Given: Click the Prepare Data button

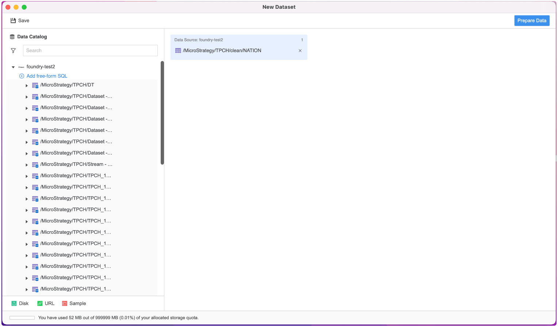Looking at the screenshot, I should pos(531,21).
